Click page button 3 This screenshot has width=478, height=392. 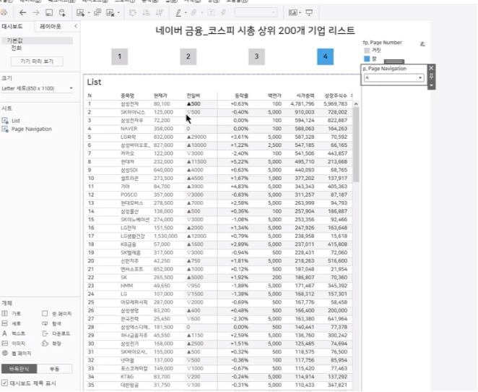[x=256, y=56]
